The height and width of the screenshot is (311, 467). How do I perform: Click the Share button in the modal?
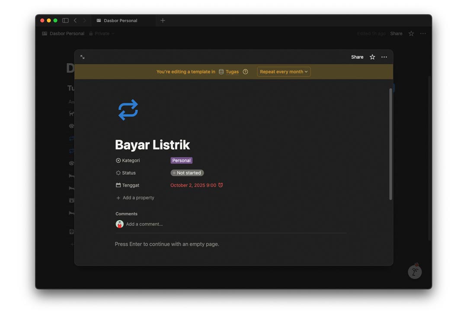click(357, 57)
